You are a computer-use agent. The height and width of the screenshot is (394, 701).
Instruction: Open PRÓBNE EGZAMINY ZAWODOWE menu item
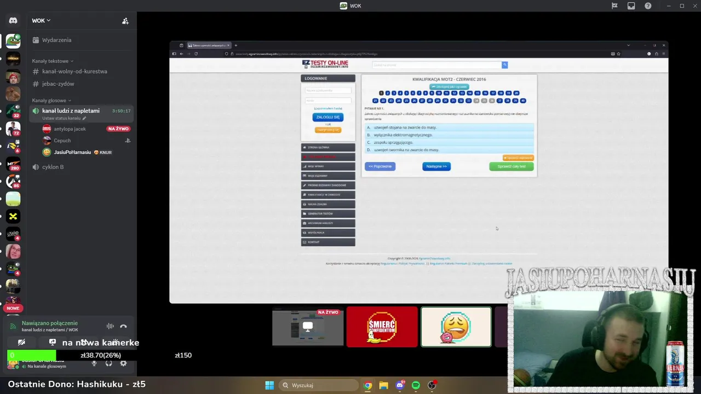pyautogui.click(x=328, y=185)
